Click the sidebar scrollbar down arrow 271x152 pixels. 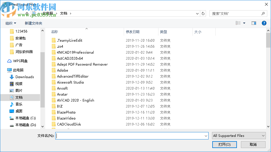(42, 127)
